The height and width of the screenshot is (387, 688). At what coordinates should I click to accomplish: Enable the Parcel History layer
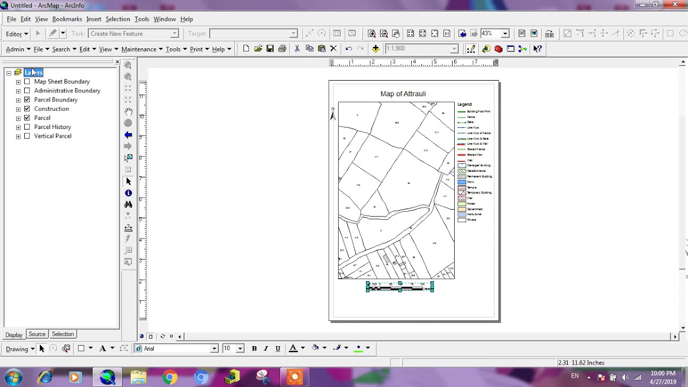click(x=27, y=127)
